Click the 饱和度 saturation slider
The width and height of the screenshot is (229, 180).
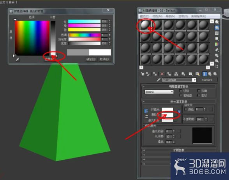pos(85,39)
